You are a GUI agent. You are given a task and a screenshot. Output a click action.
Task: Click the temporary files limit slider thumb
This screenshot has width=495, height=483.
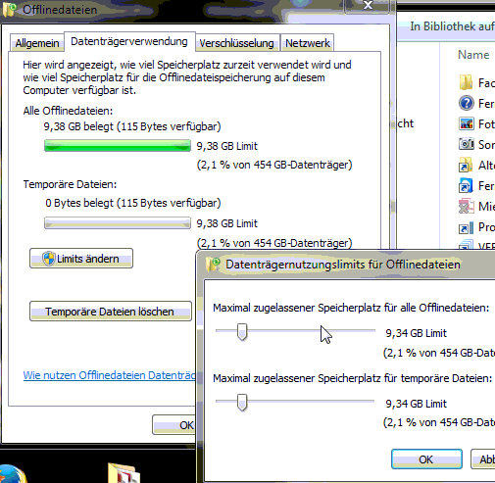(x=242, y=403)
